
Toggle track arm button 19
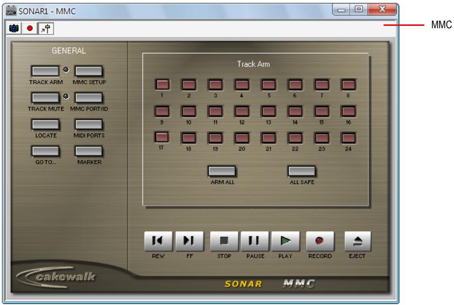click(x=216, y=138)
